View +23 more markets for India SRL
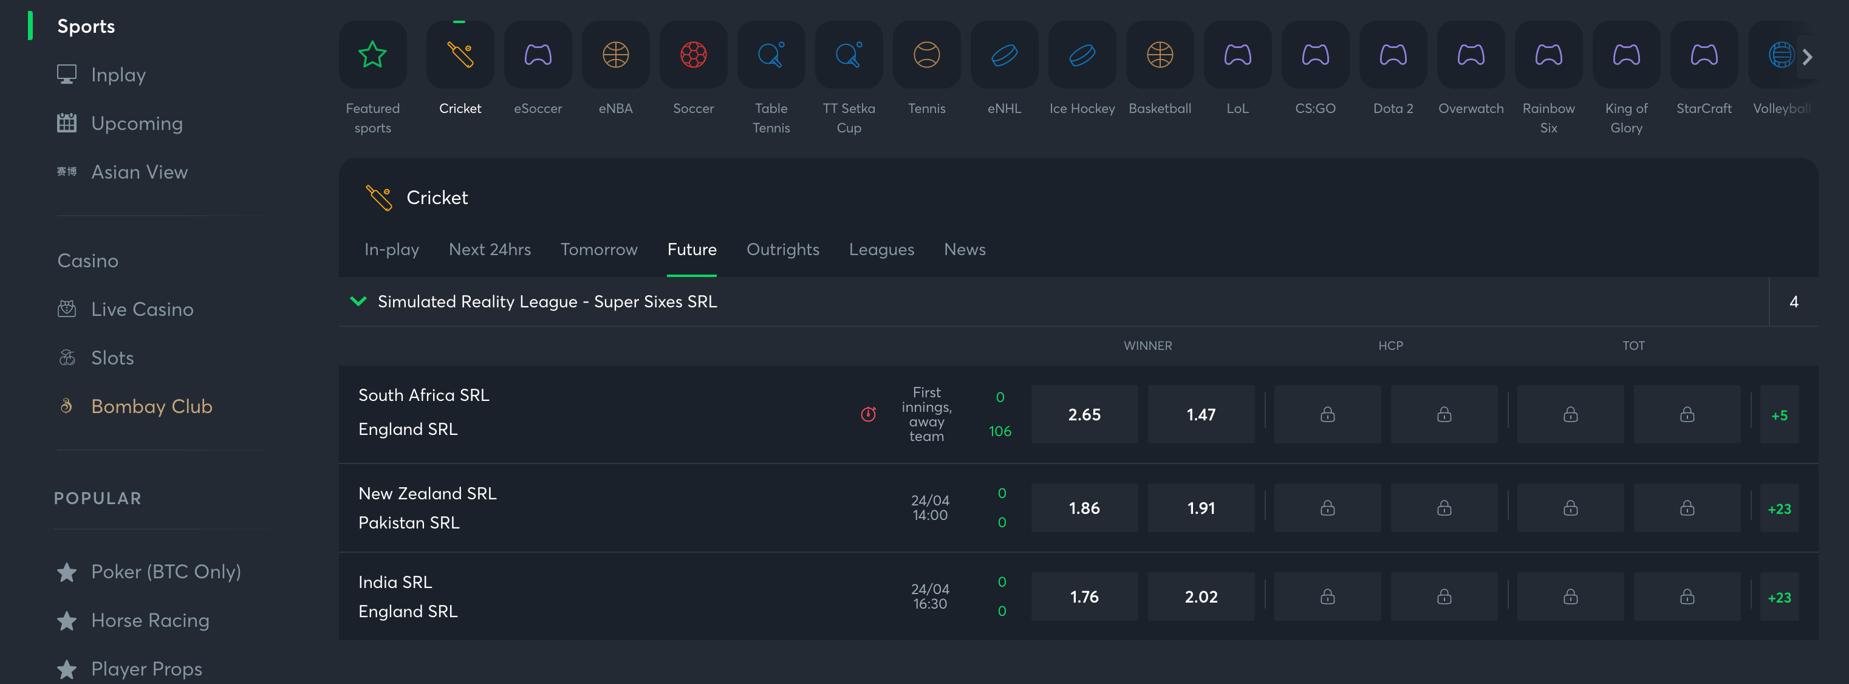Viewport: 1849px width, 684px height. [x=1779, y=597]
